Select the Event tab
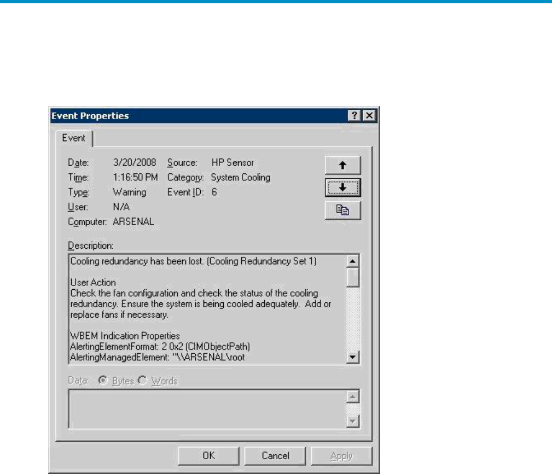The image size is (552, 474). pyautogui.click(x=73, y=138)
